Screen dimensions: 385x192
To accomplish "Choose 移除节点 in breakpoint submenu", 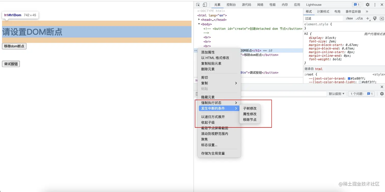I will [250, 119].
